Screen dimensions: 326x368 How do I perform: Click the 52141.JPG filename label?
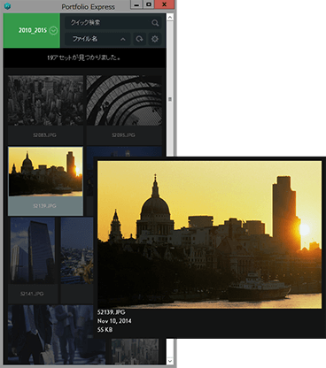tap(32, 294)
